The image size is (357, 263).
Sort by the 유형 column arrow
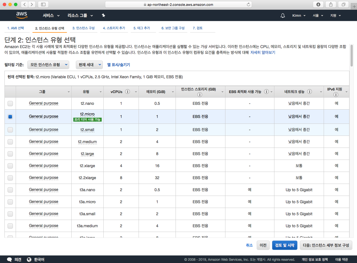[101, 92]
